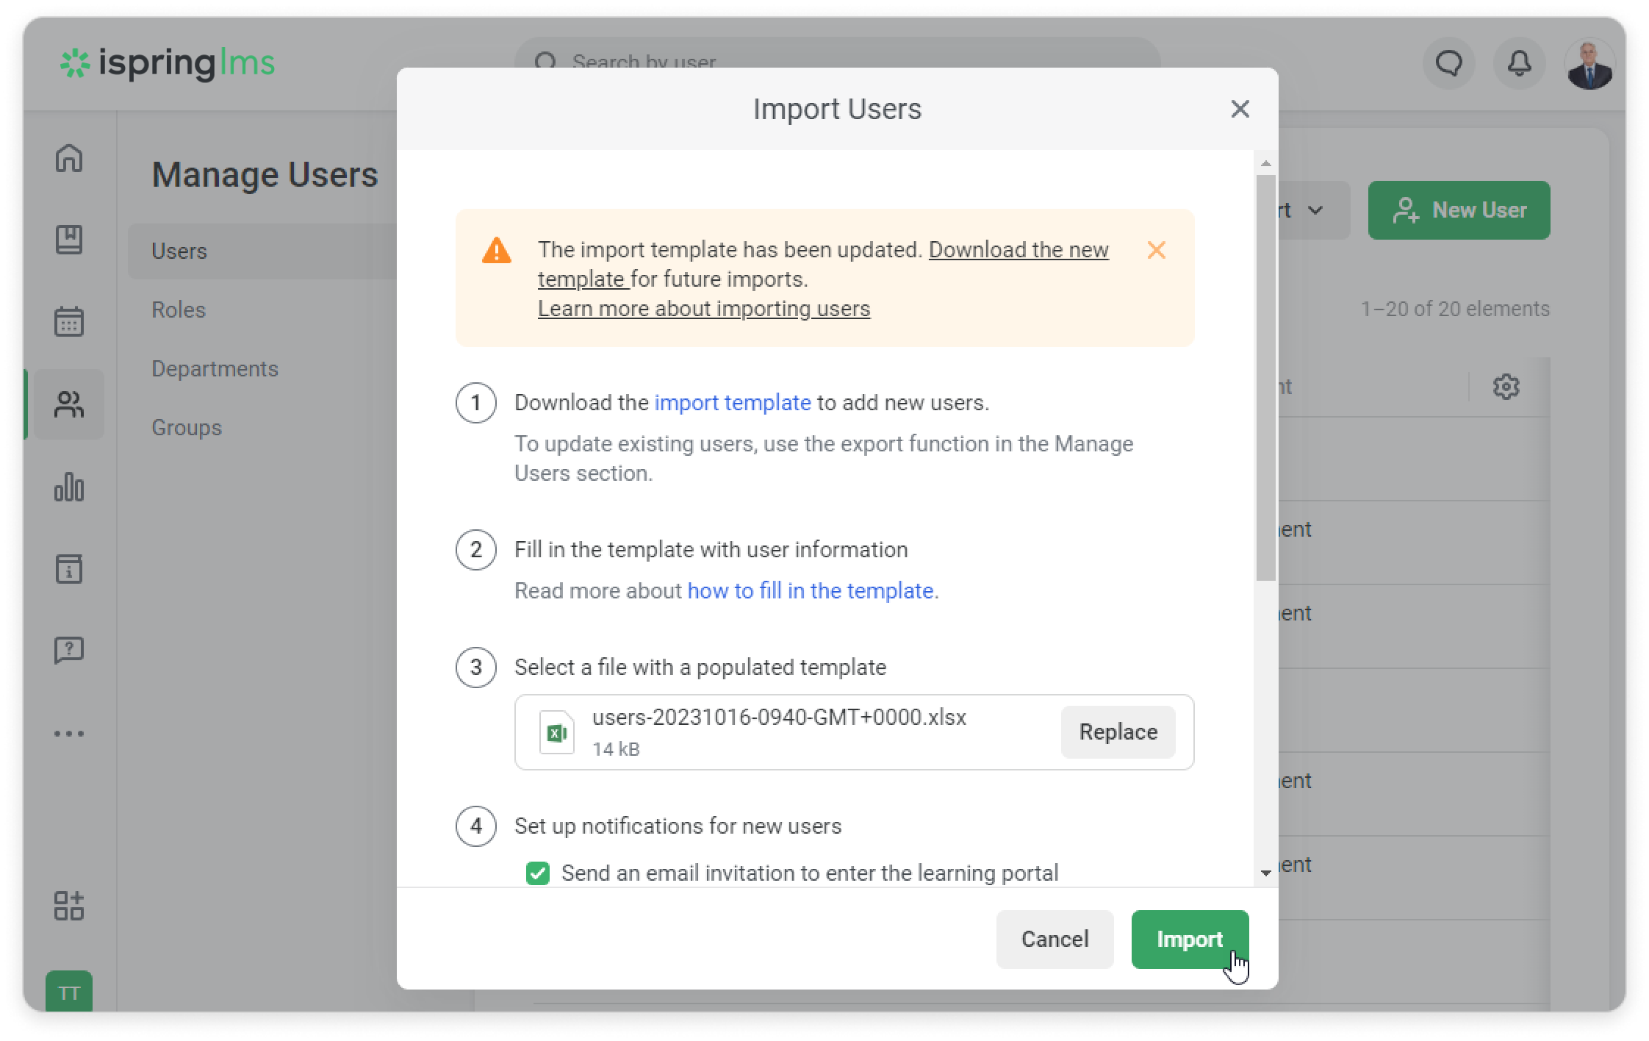Click the table settings gear icon
Image resolution: width=1649 pixels, height=1041 pixels.
tap(1506, 387)
